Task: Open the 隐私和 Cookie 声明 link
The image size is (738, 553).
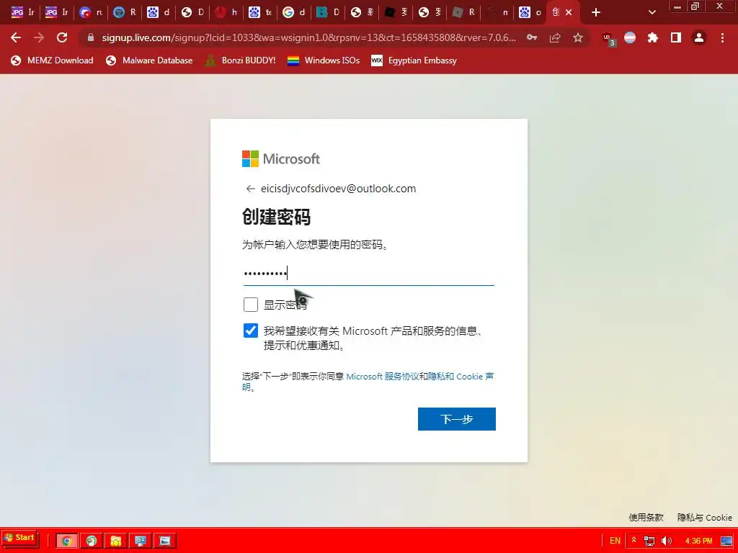Action: pos(461,377)
